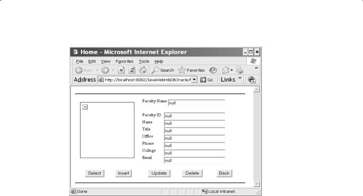The width and height of the screenshot is (363, 196).
Task: Click the Local intranet zone status icon
Action: pyautogui.click(x=205, y=191)
